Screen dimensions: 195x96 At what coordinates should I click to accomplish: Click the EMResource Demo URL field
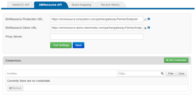coord(97,28)
